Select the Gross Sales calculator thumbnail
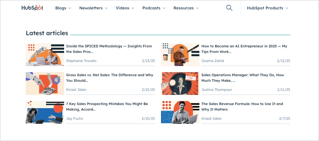 (x=45, y=83)
